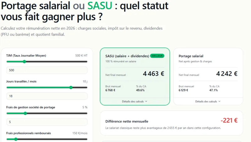Click the Frais de gestion slider handle
This screenshot has height=142, width=251.
click(25, 113)
